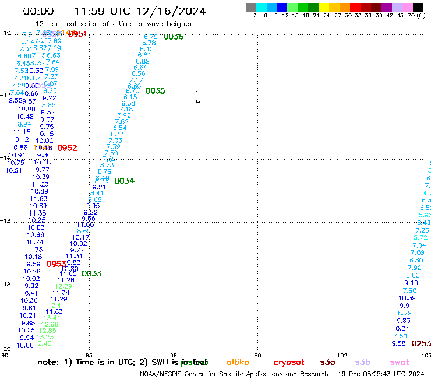The image size is (431, 379).
Task: Click the wave height value 5.72
Action: pos(421,237)
